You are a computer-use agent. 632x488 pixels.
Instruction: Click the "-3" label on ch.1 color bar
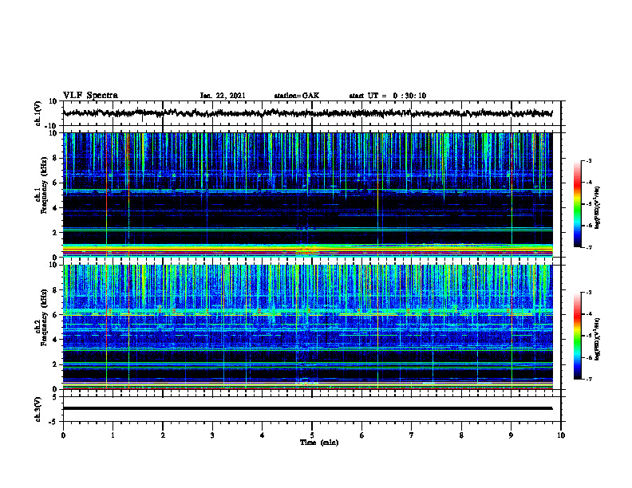(x=588, y=160)
